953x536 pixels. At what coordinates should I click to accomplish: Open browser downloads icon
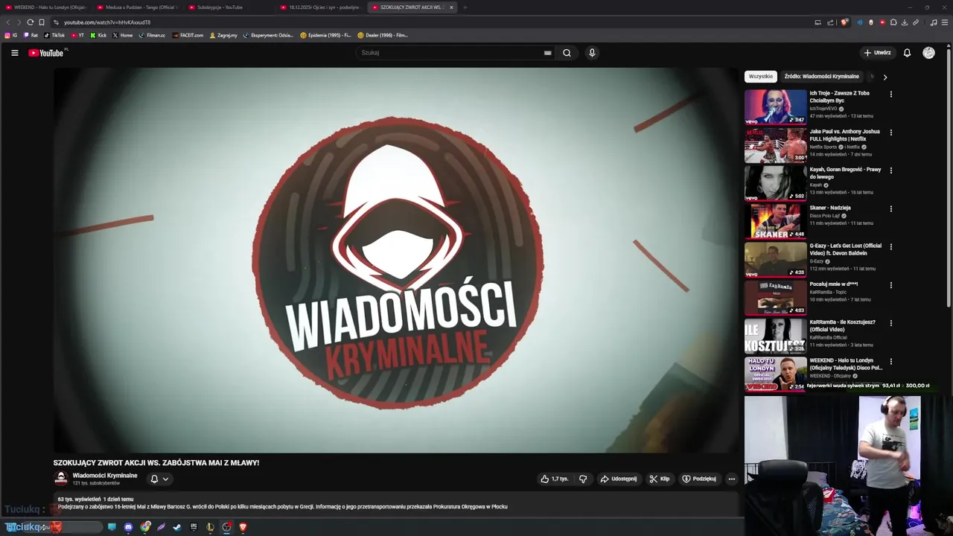coord(905,22)
